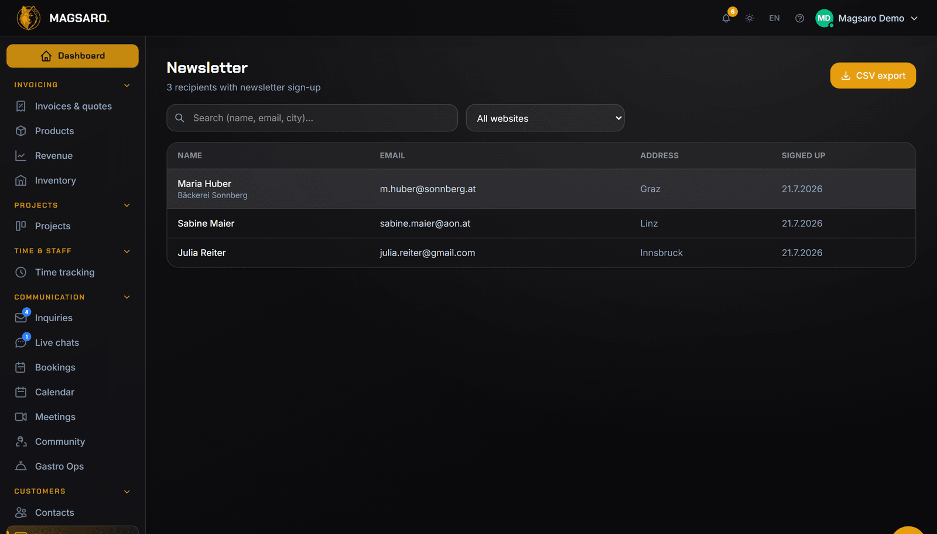Open Inquiries envelope icon in sidebar
The image size is (937, 534).
(20, 318)
